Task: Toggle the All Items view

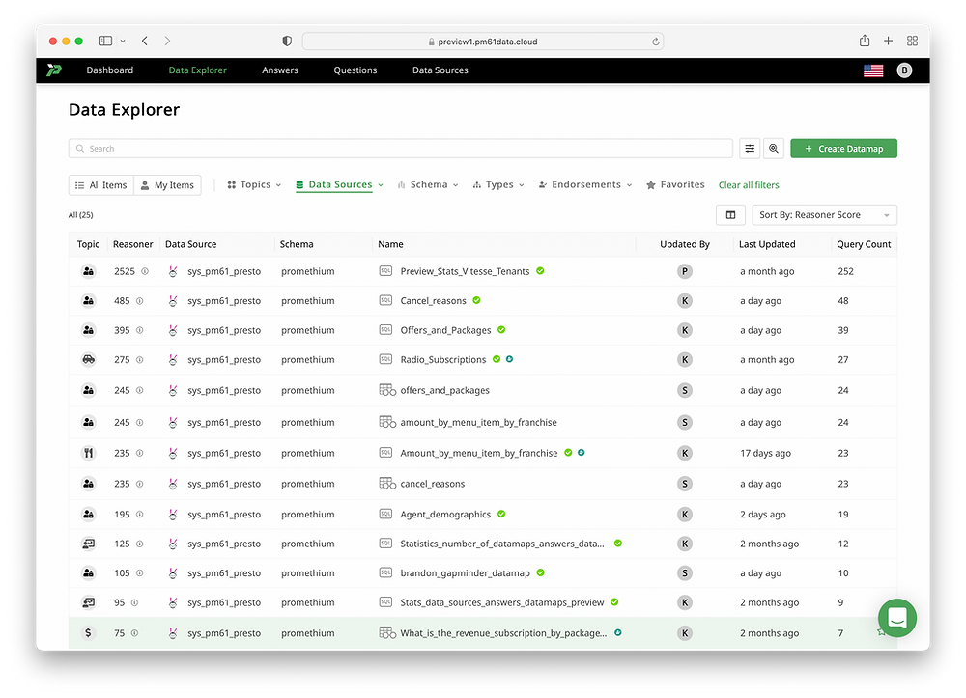Action: (100, 185)
